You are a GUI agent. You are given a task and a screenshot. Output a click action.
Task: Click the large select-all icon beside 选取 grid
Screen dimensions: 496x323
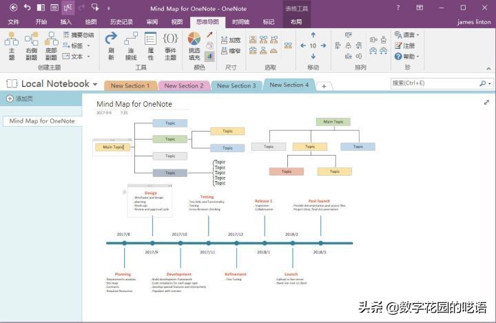[x=288, y=45]
